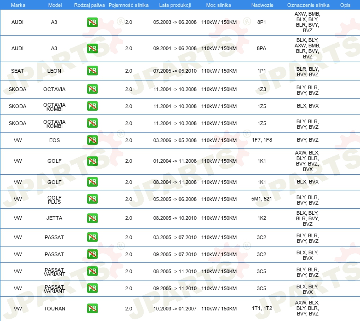
Task: Click the fuel icon for the VW TOURAN
Action: [x=92, y=309]
